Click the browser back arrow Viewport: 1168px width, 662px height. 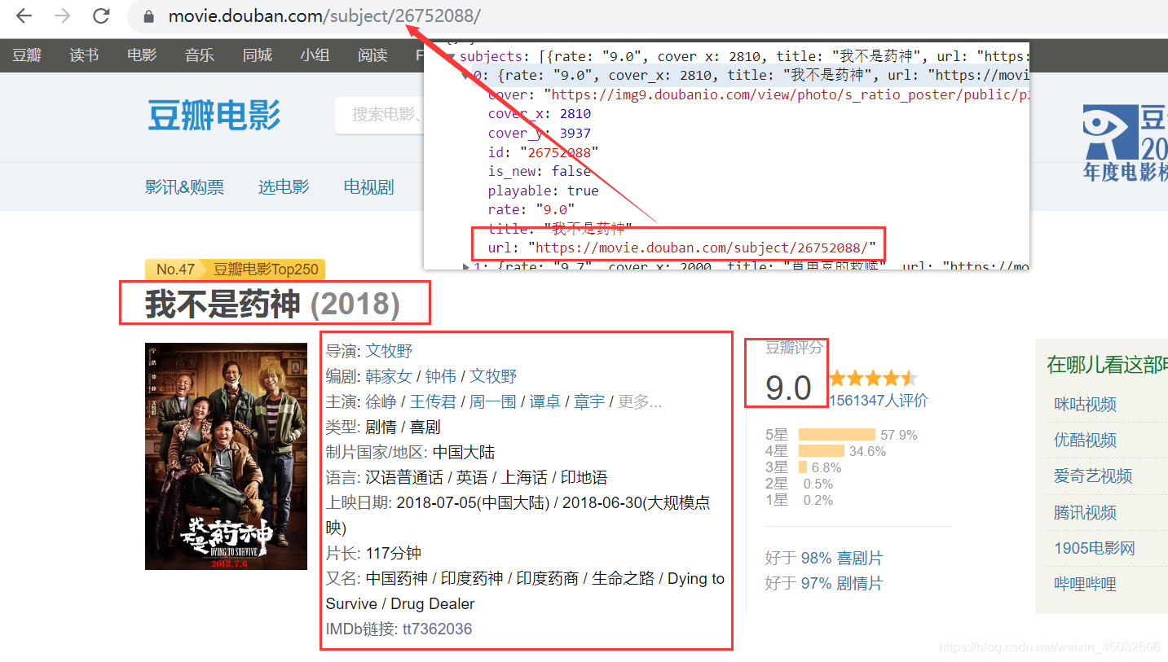24,15
